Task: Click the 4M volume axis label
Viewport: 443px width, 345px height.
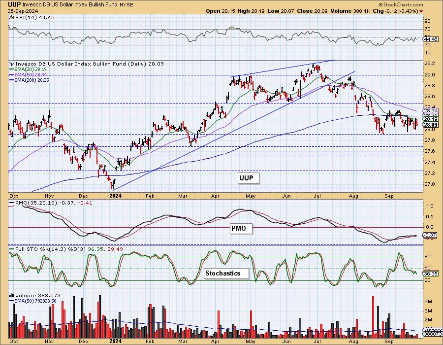Action: (x=428, y=302)
